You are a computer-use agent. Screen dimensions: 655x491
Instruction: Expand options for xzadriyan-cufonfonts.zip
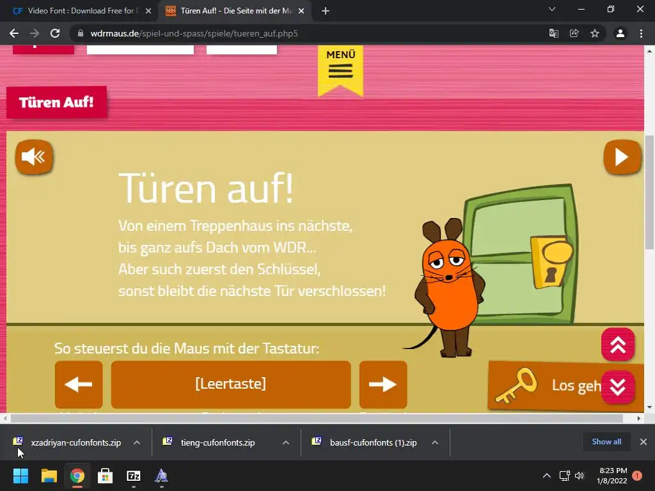[137, 442]
